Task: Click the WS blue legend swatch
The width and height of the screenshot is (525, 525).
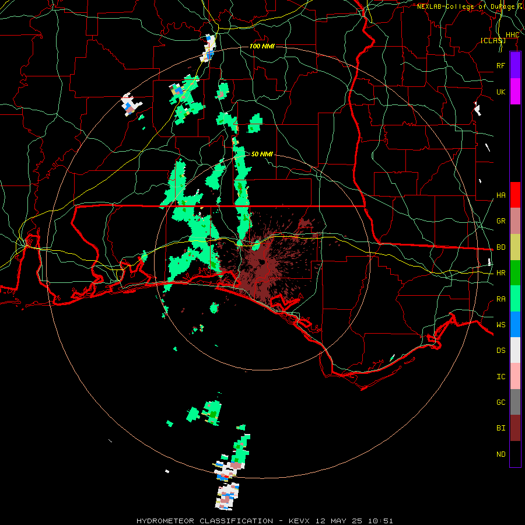Action: 515,324
